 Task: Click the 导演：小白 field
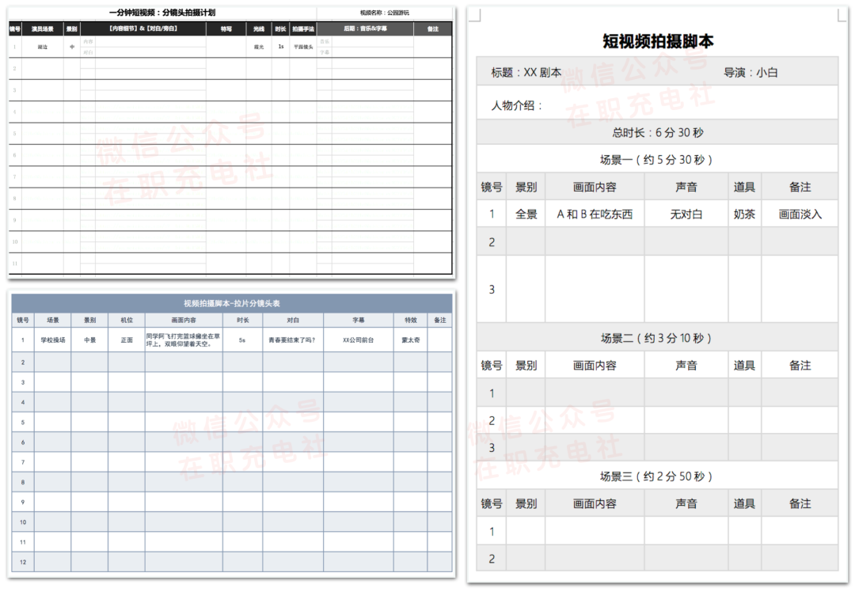pyautogui.click(x=750, y=72)
